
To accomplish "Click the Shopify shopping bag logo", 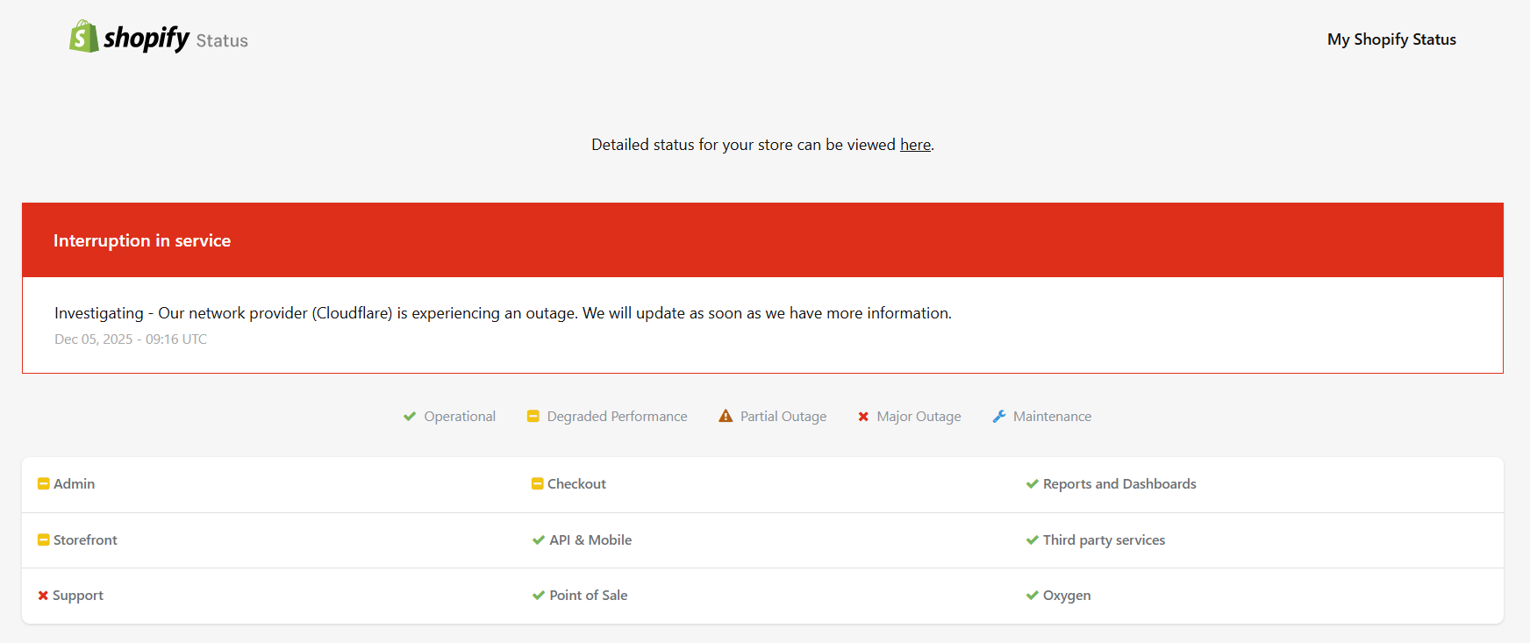I will 83,37.
